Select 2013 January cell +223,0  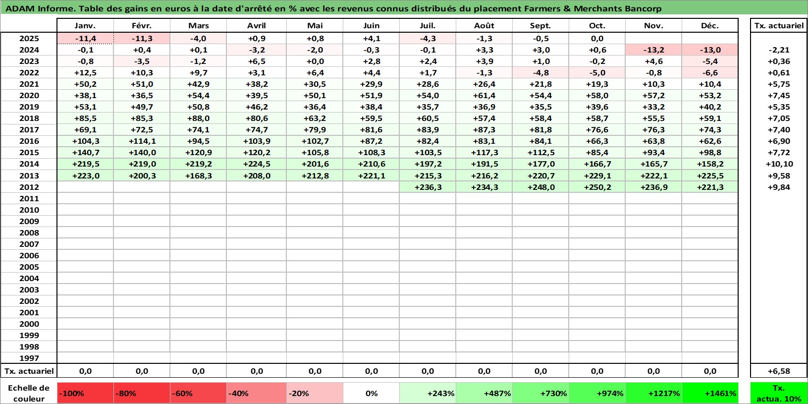point(85,175)
